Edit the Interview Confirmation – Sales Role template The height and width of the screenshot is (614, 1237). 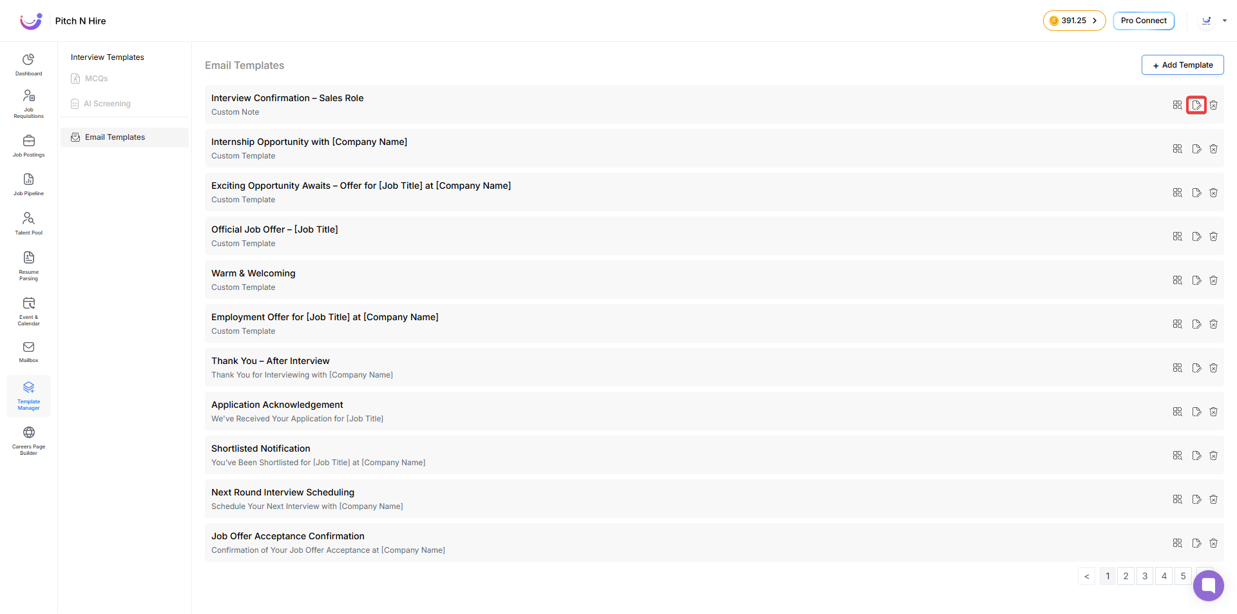coord(1196,105)
